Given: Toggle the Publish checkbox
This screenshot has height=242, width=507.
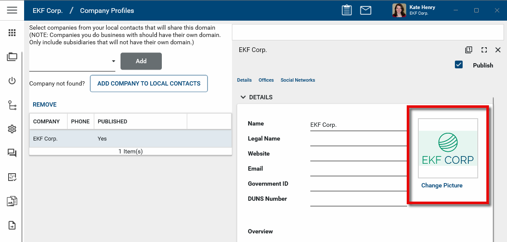Looking at the screenshot, I should [x=459, y=65].
